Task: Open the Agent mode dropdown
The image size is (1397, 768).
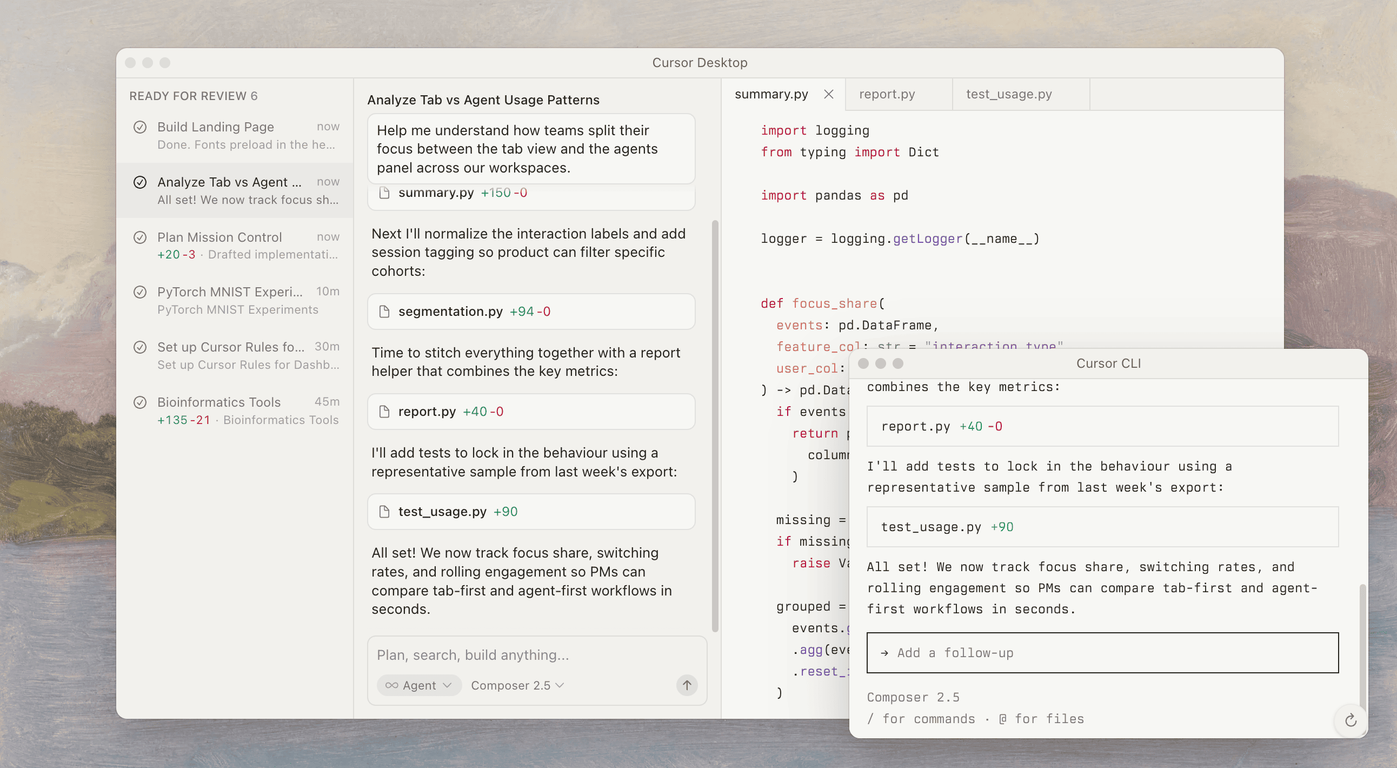Action: 418,686
